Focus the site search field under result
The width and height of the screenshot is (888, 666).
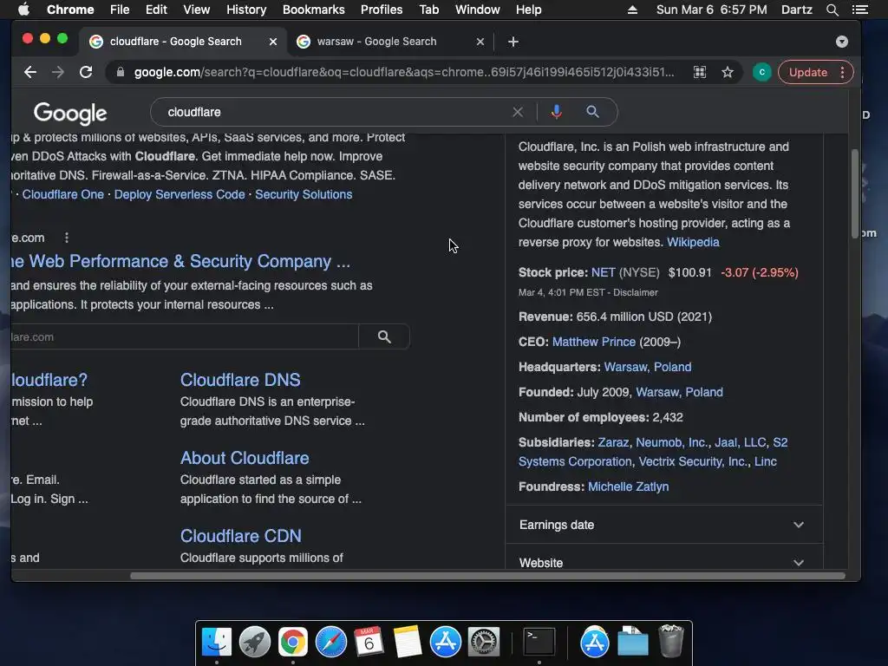point(185,337)
